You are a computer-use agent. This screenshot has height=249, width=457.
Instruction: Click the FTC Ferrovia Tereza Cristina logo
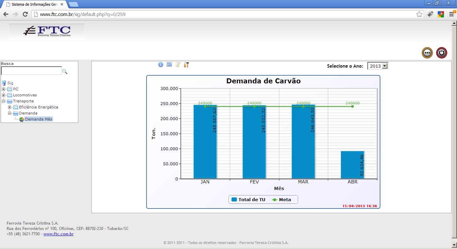[47, 32]
